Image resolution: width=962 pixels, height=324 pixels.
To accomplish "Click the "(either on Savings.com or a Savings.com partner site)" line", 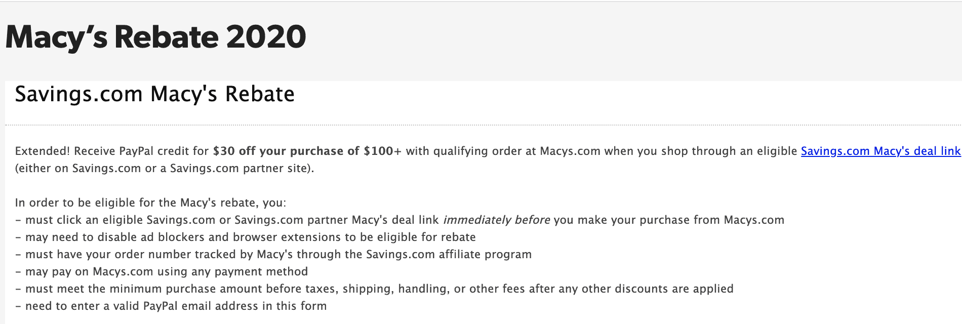I will [165, 168].
